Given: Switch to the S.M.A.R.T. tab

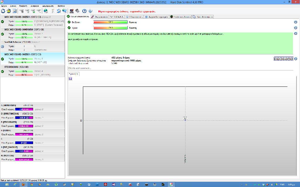Looking at the screenshot, I should (x=117, y=17).
